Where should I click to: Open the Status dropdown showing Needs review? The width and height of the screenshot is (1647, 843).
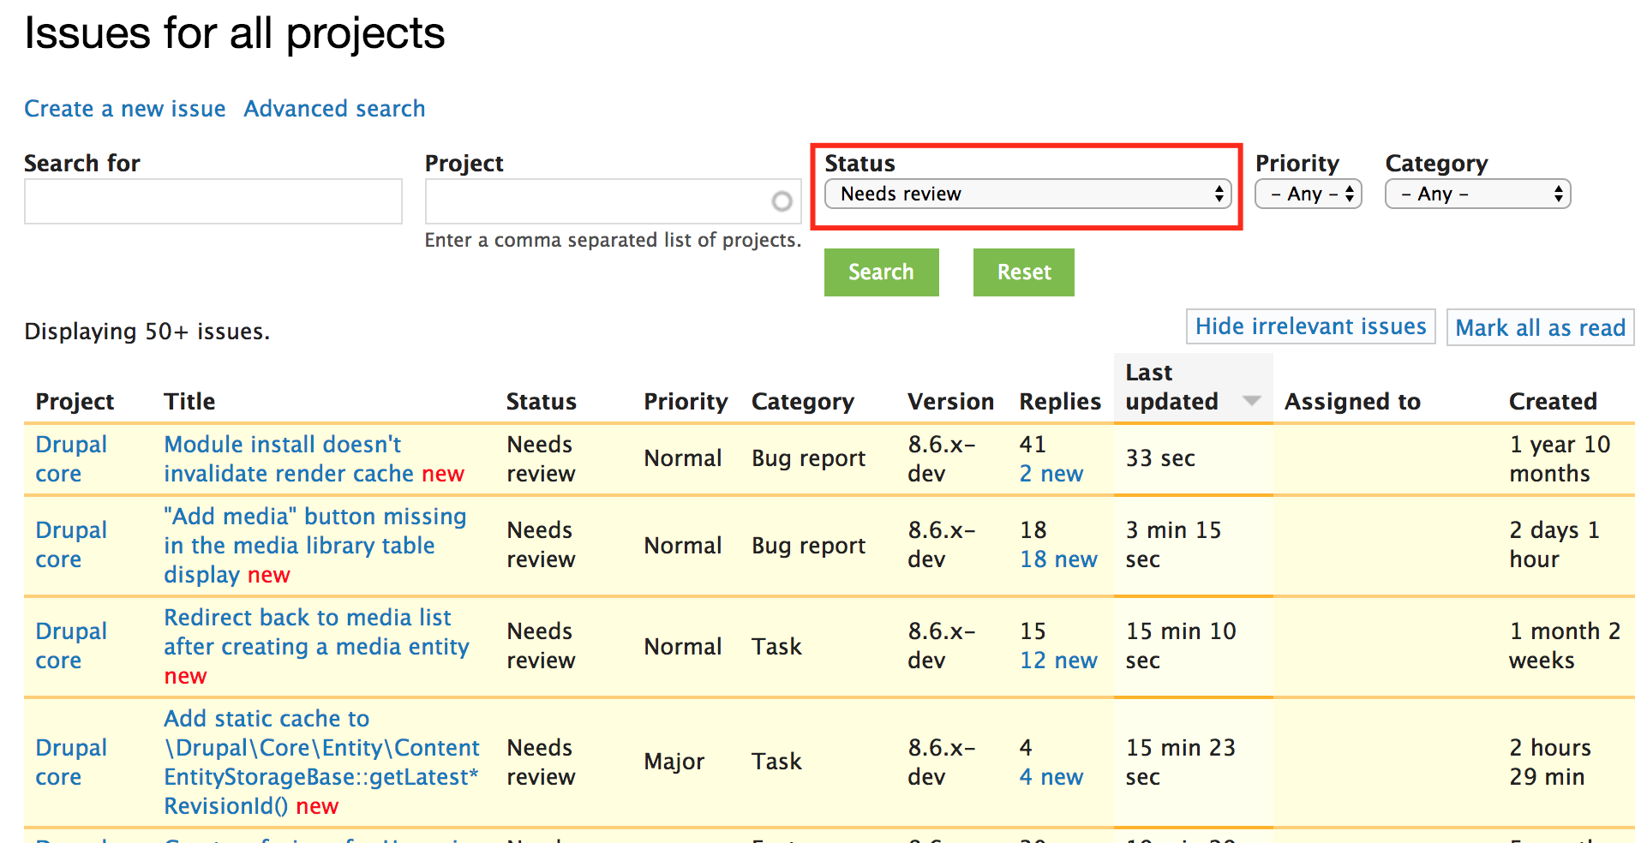(x=1027, y=194)
